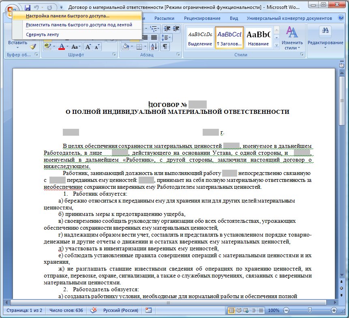The height and width of the screenshot is (318, 349).
Task: Open the Вид ribbon tab
Action: [234, 18]
